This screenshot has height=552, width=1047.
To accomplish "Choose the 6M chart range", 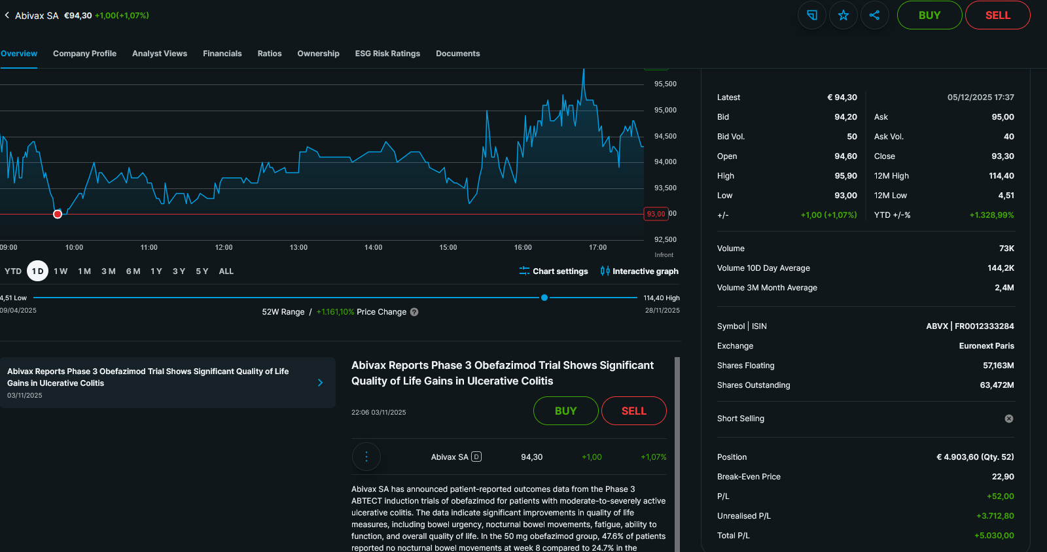I will (133, 271).
